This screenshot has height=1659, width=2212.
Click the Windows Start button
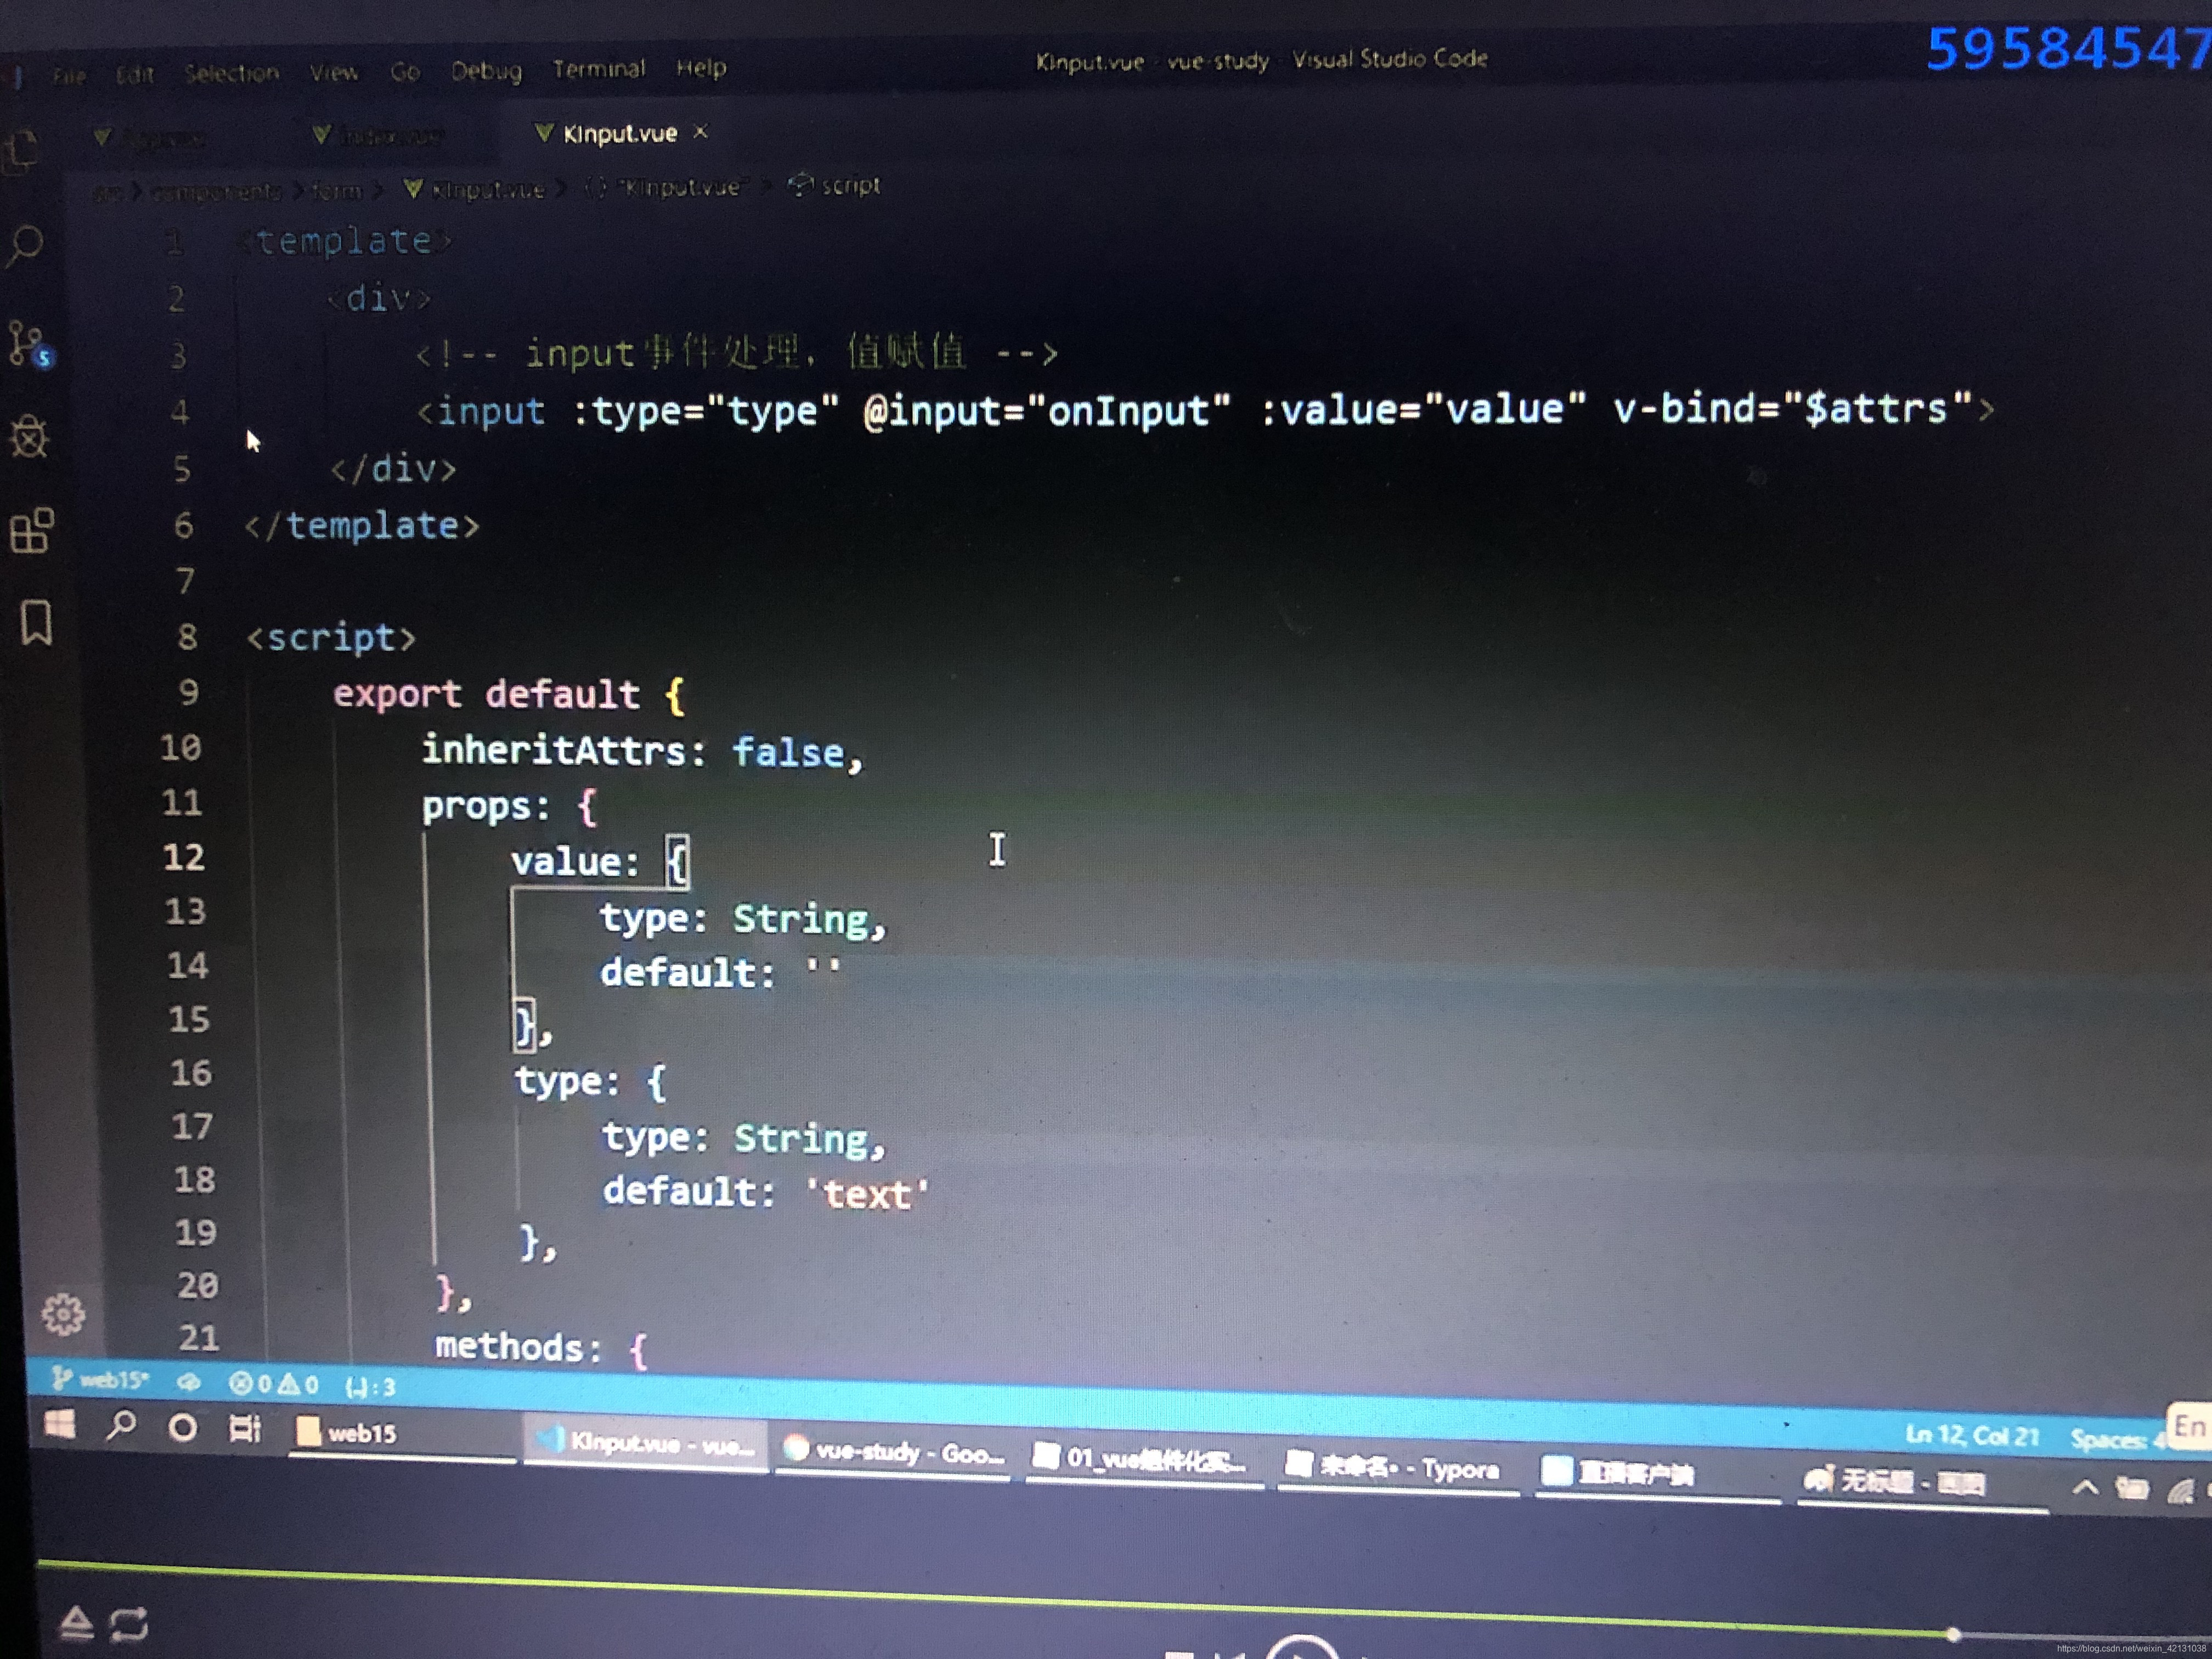click(60, 1424)
